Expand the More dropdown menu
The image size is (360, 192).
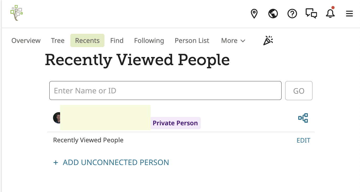pos(233,41)
